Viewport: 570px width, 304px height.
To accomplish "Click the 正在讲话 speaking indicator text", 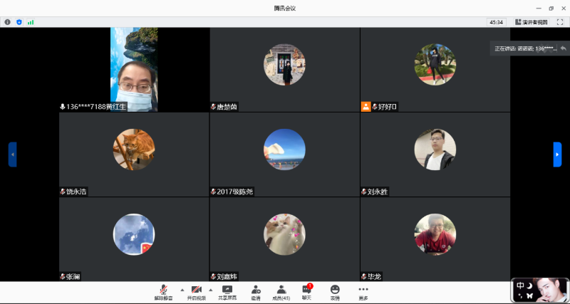I will pyautogui.click(x=525, y=48).
